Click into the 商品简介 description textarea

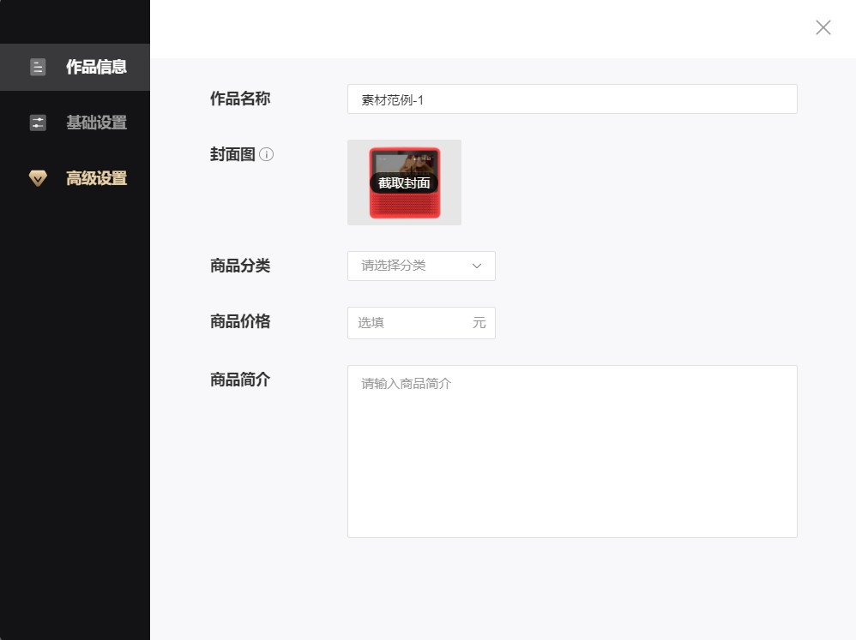572,452
